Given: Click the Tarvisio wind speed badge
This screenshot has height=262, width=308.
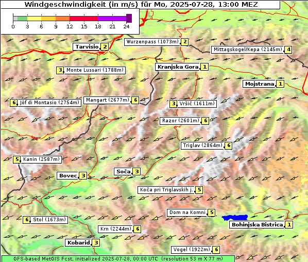Looking at the screenshot, I should click(x=105, y=47).
